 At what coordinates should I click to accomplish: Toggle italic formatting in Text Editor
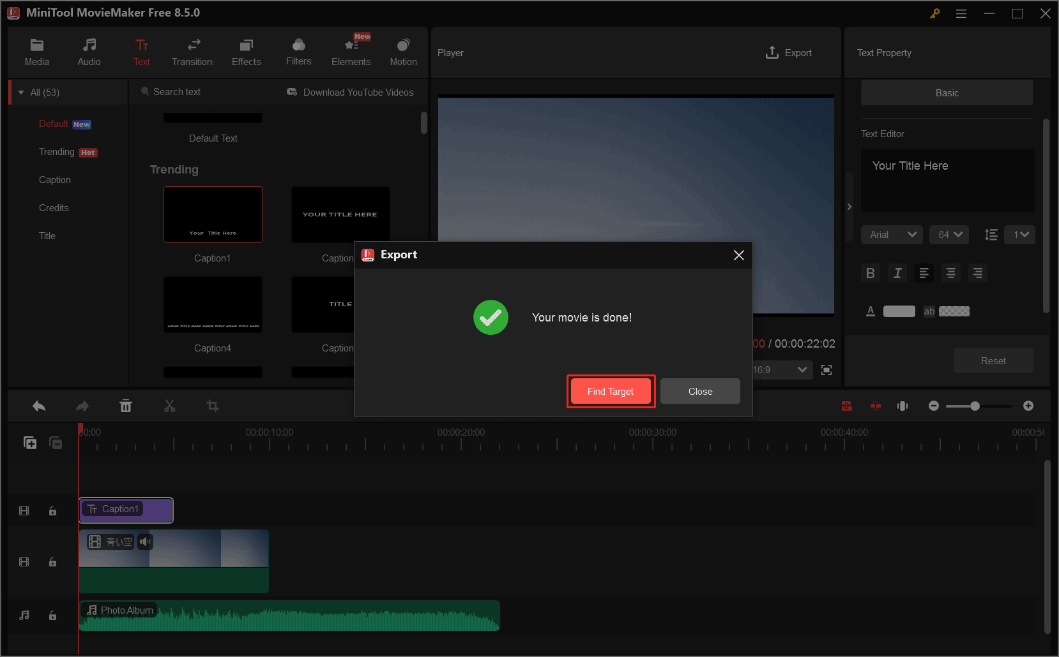[x=897, y=273]
